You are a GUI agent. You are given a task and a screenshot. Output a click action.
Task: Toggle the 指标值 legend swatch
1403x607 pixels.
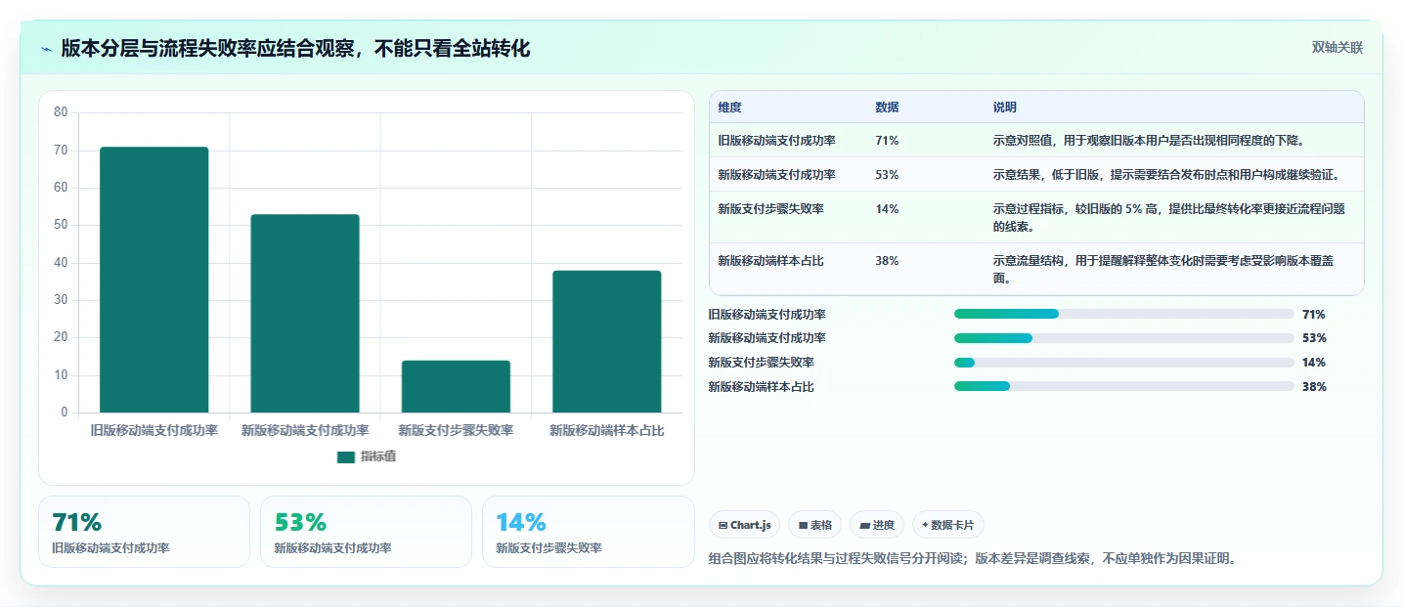coord(346,456)
